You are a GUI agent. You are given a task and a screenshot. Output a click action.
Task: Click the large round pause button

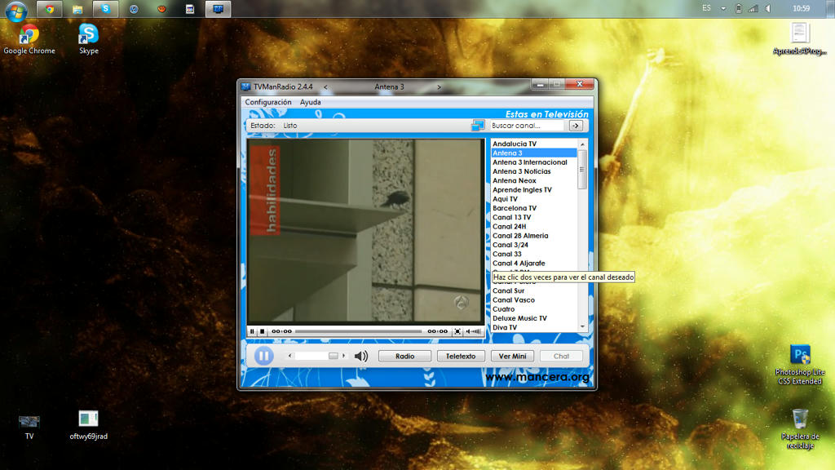263,356
